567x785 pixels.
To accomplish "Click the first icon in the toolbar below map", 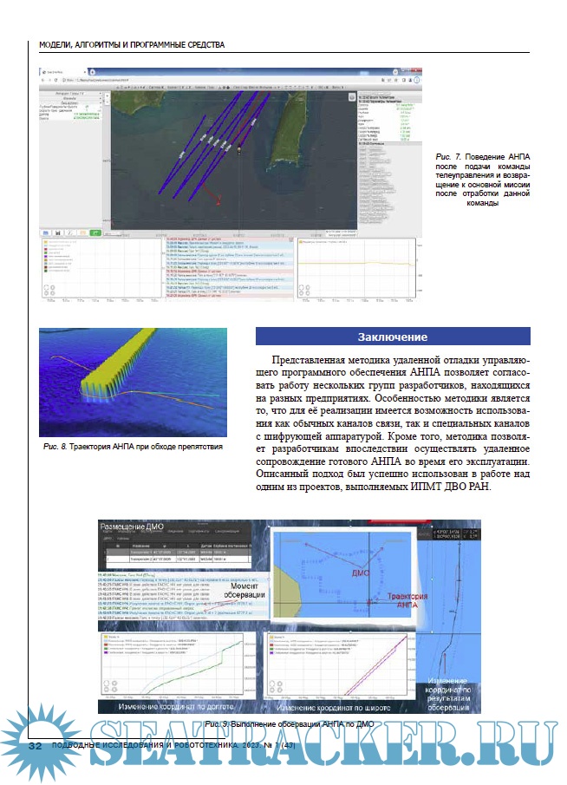I will pos(44,233).
